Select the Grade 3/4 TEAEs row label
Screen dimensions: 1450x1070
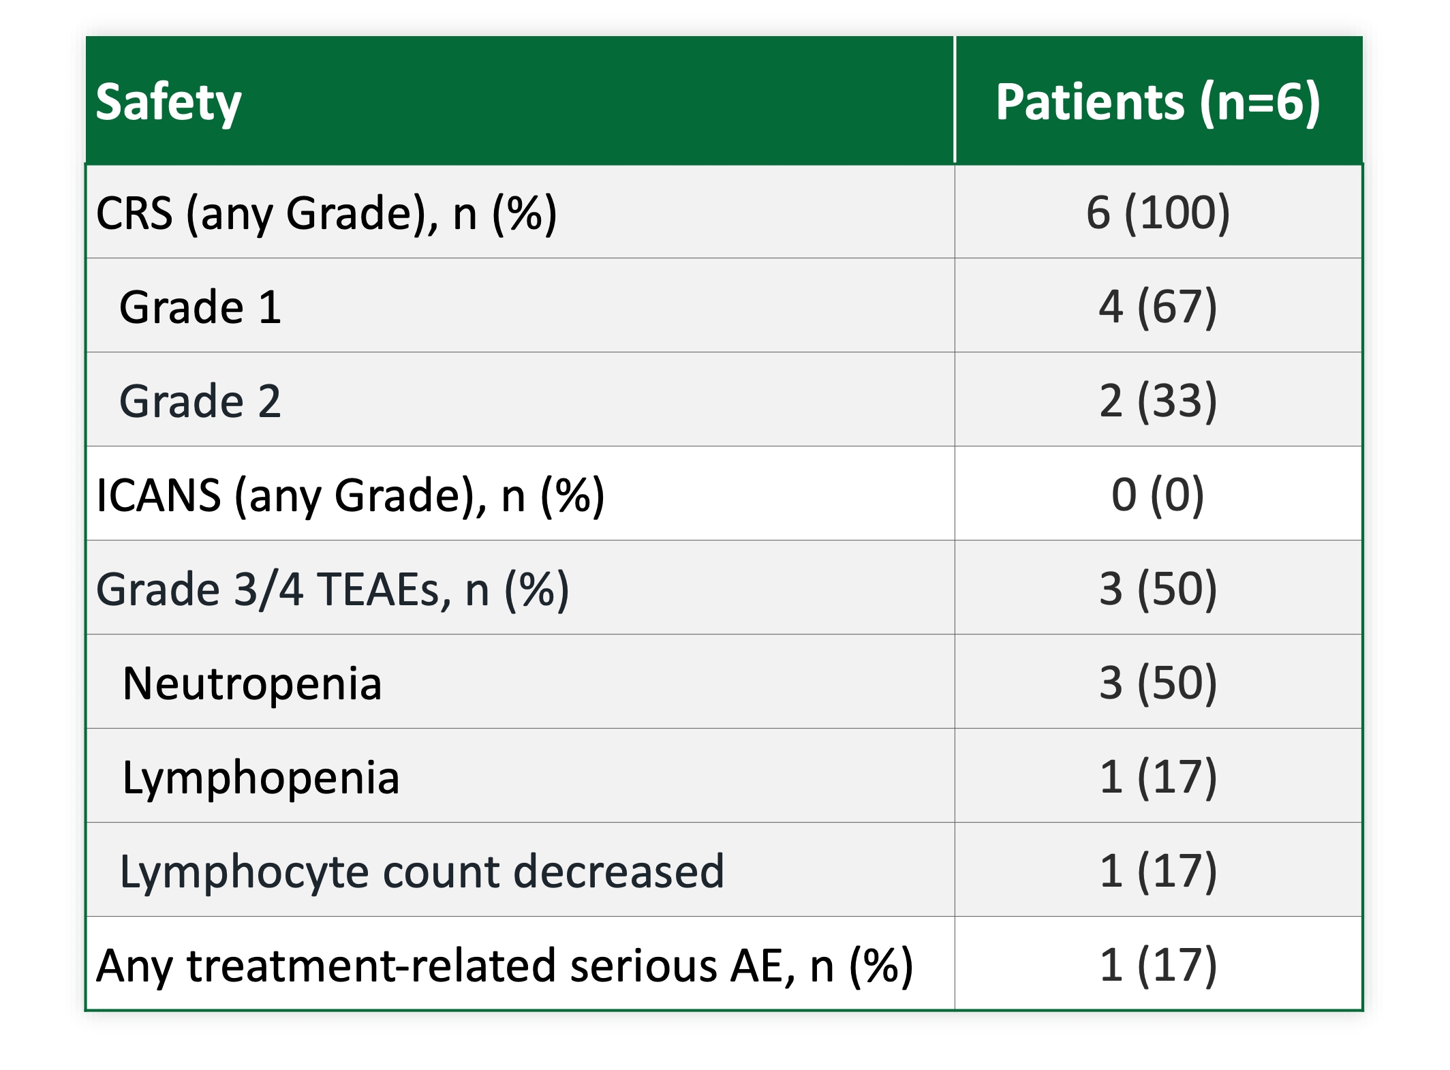coord(333,589)
